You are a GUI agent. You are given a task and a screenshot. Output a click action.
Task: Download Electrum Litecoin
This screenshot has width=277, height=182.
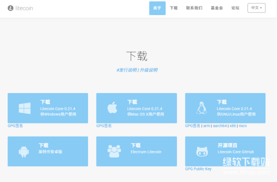tap(136, 151)
